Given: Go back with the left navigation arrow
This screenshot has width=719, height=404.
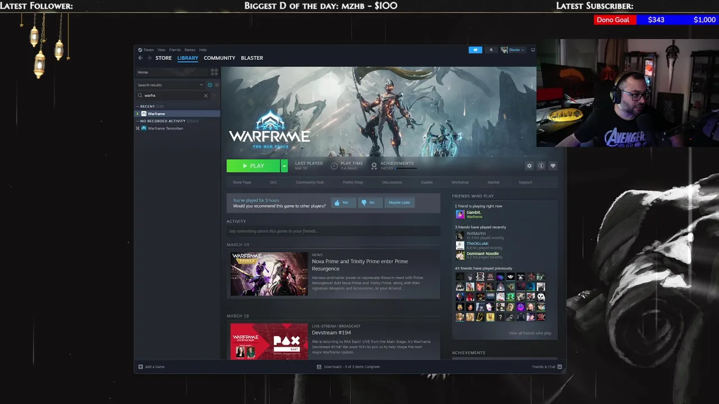Looking at the screenshot, I should coord(140,58).
